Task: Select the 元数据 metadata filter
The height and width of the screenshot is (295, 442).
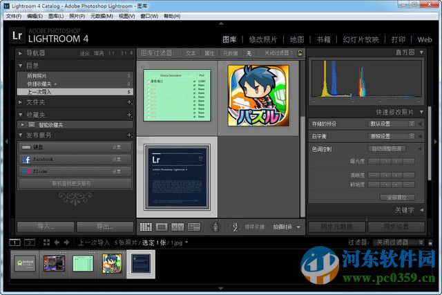Action: (x=230, y=53)
